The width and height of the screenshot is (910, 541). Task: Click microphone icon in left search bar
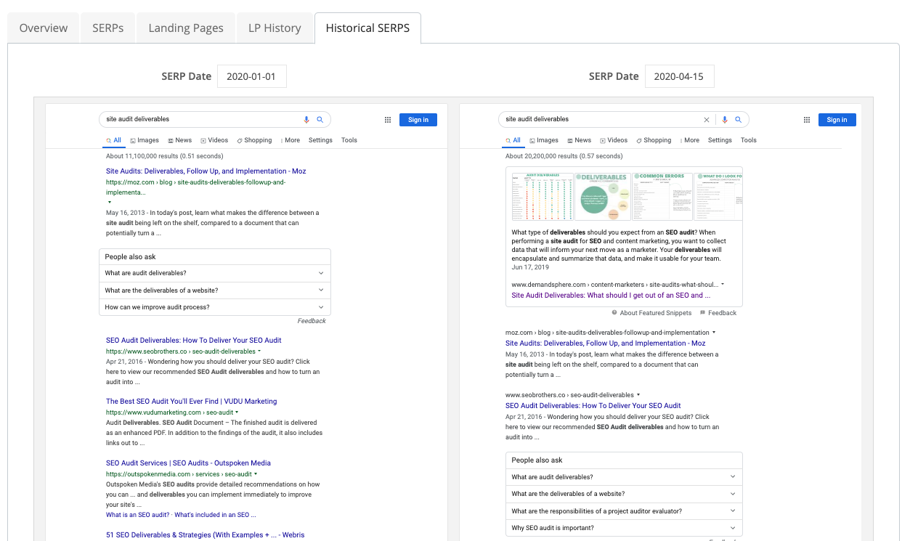click(306, 120)
